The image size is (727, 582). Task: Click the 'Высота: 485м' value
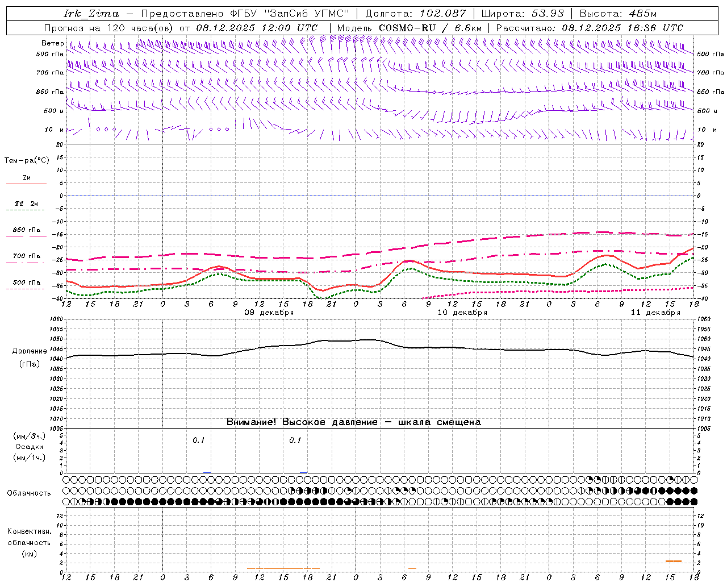pos(618,14)
